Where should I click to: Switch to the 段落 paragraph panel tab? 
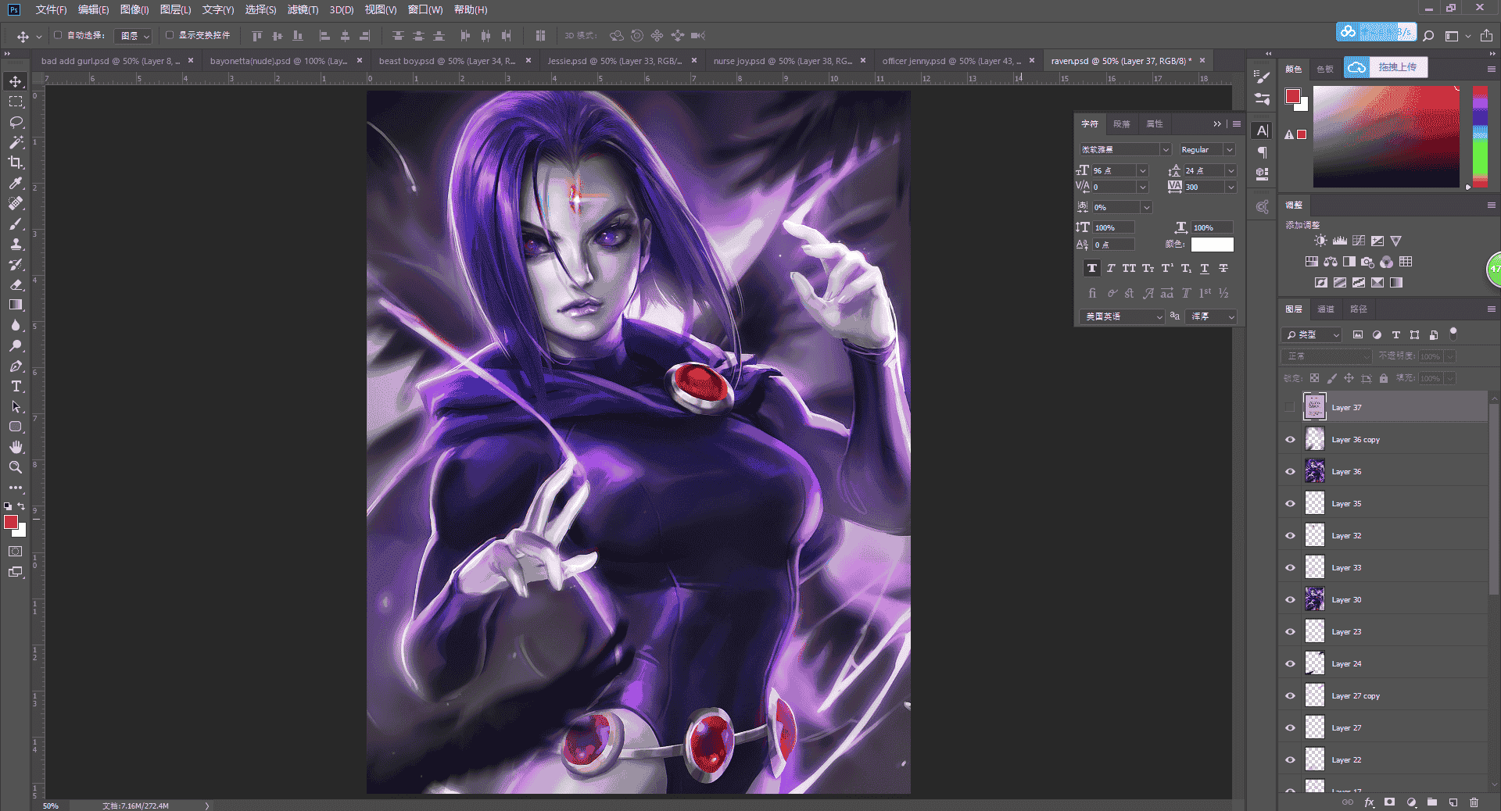[x=1122, y=123]
